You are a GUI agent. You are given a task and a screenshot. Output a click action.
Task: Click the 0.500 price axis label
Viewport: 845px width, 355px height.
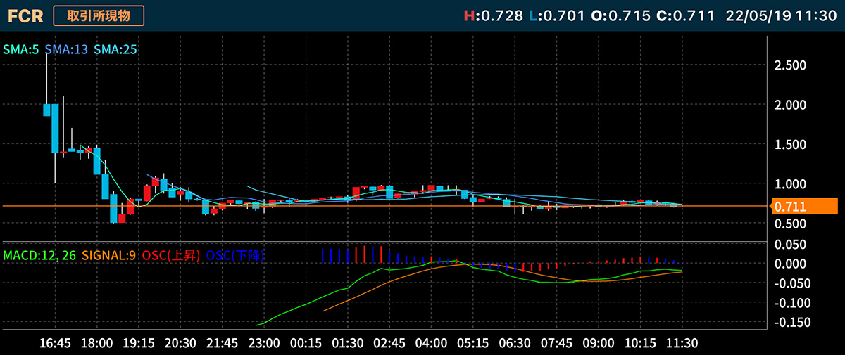[x=789, y=224]
